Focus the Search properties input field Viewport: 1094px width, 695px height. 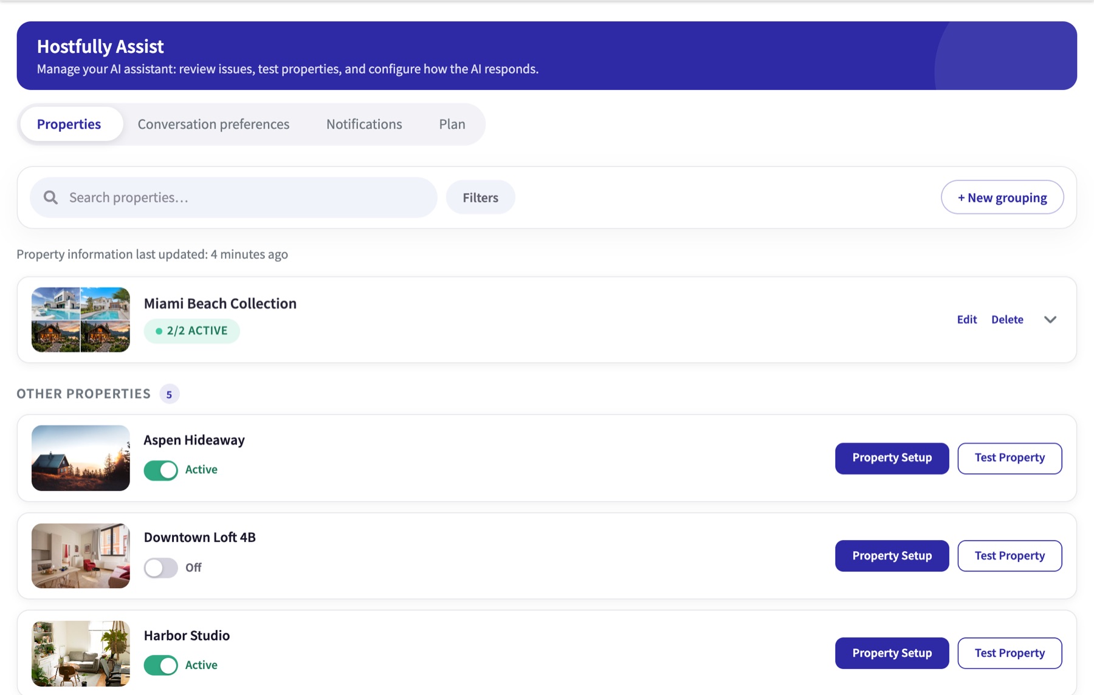(x=233, y=197)
